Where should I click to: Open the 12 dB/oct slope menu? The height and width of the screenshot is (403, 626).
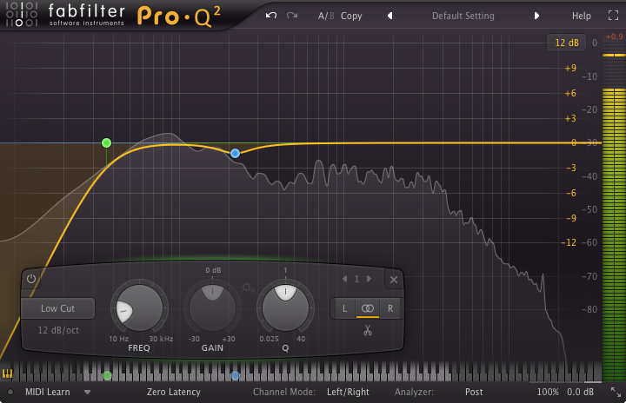pos(58,330)
